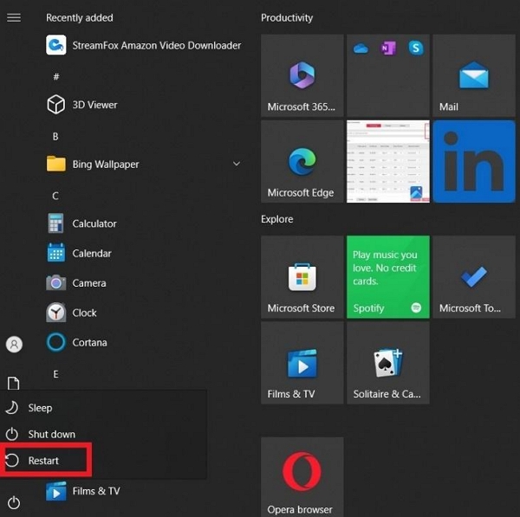Launch Cortana
Image resolution: width=520 pixels, height=517 pixels.
76,342
